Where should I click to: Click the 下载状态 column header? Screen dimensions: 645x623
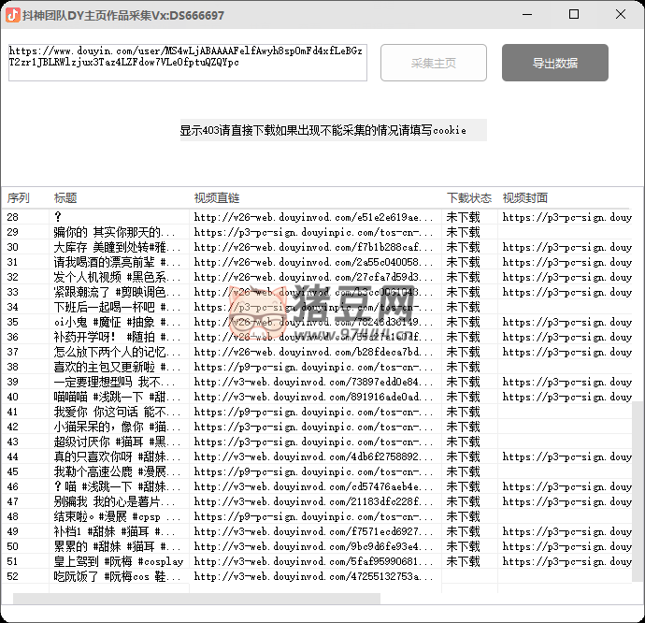pos(469,198)
